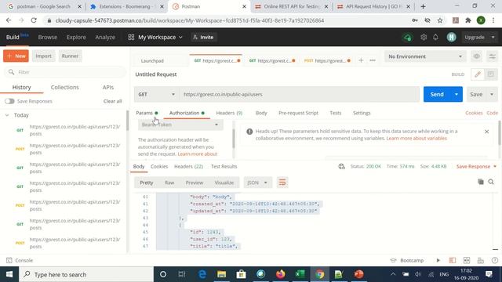Open the comments icon next to pencil
The width and height of the screenshot is (502, 282).
(490, 74)
